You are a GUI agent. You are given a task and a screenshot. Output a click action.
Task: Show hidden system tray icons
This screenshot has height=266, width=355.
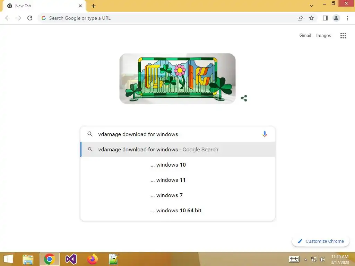coord(306,259)
